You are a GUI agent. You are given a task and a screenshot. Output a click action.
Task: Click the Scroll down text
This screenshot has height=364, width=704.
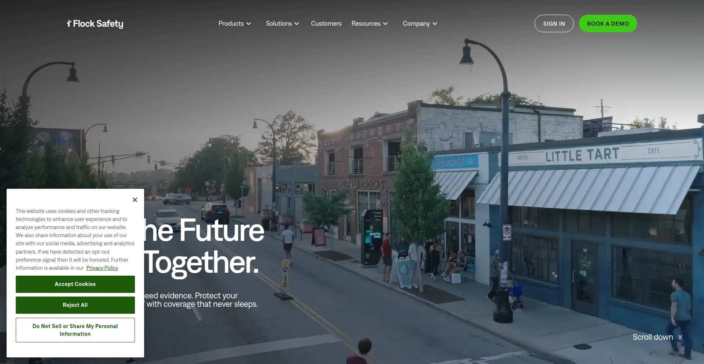653,337
